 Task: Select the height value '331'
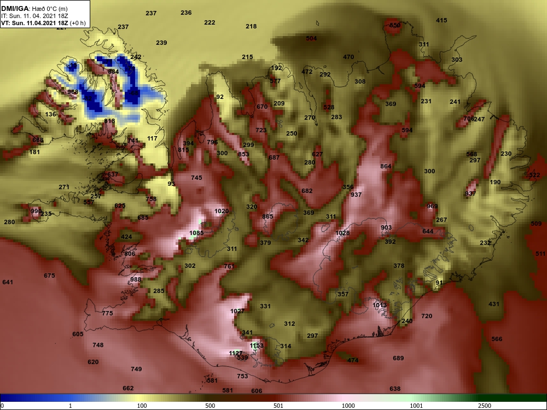coord(265,306)
